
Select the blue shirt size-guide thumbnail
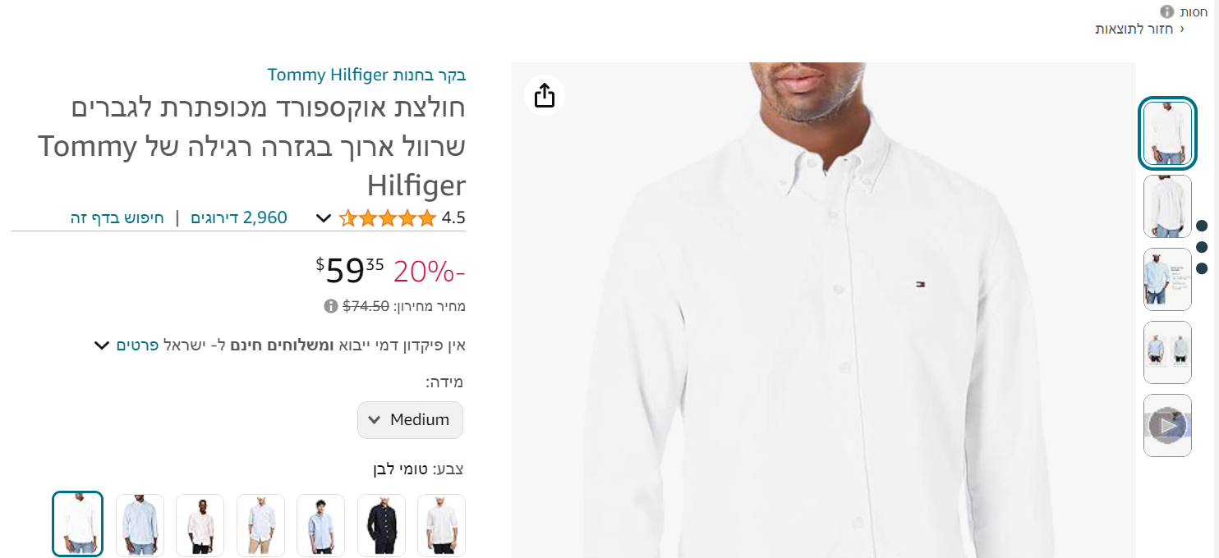[1167, 279]
